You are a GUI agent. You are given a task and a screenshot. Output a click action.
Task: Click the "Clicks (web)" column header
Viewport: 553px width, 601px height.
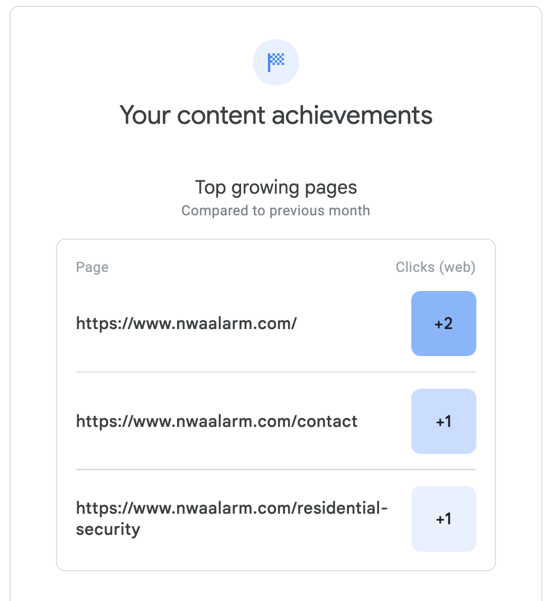point(436,267)
